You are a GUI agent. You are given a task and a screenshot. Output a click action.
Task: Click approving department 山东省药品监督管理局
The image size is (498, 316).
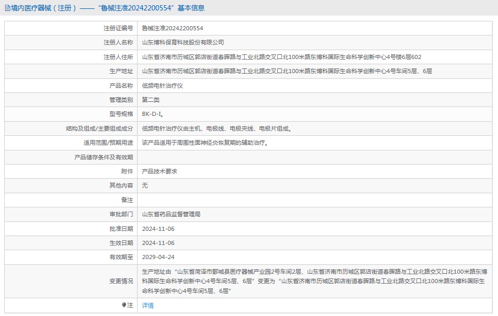click(171, 214)
